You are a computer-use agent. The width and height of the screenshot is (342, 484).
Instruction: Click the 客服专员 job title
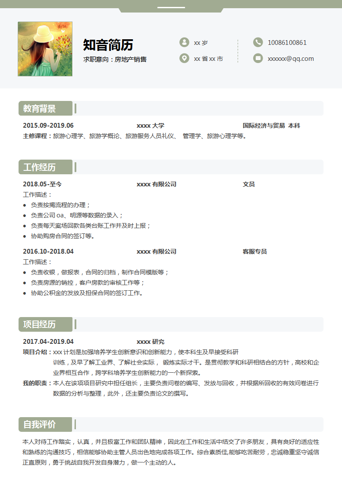click(254, 251)
